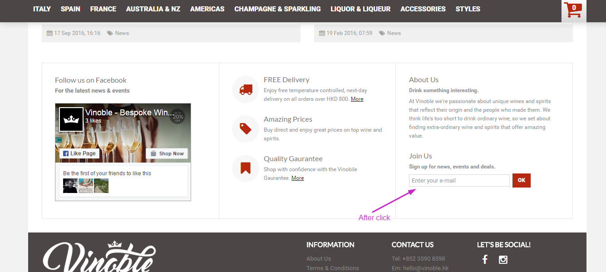
Task: Click the About Us section heading
Action: 424,80
